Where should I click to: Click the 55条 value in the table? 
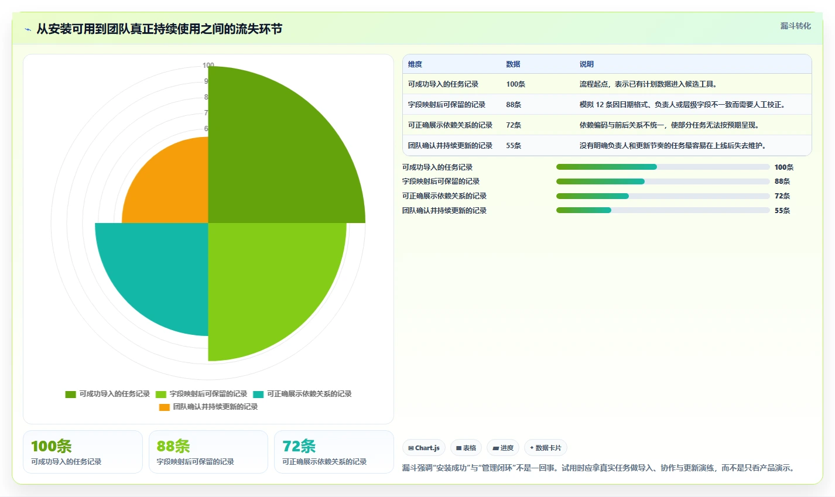[x=514, y=146]
